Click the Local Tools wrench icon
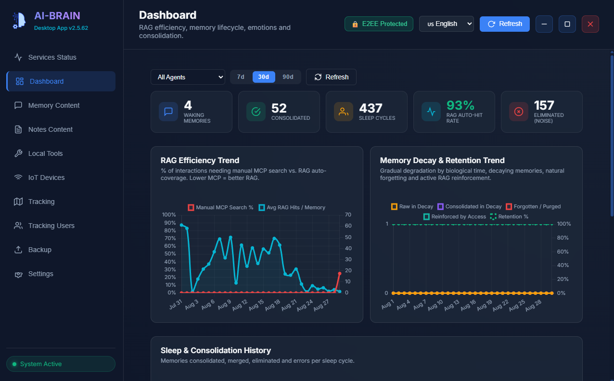614x381 pixels. pos(18,153)
